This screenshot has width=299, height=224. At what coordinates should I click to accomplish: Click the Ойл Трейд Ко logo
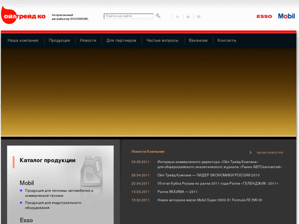(x=23, y=15)
